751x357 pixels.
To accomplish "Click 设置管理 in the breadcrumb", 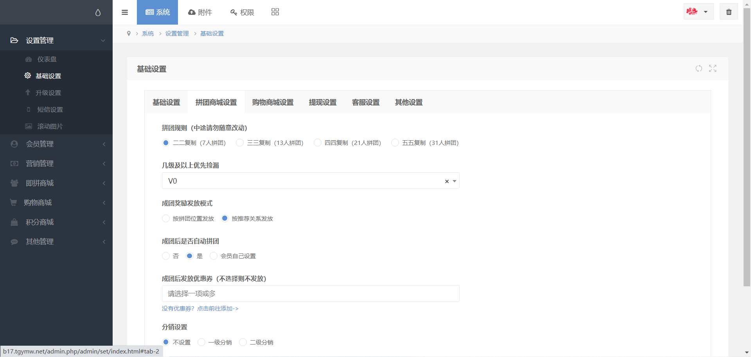I will 177,34.
